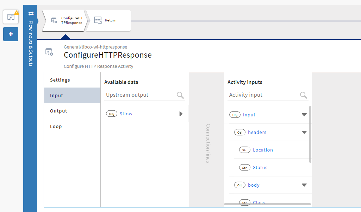
Task: Switch to the Settings tab
Action: [x=60, y=80]
